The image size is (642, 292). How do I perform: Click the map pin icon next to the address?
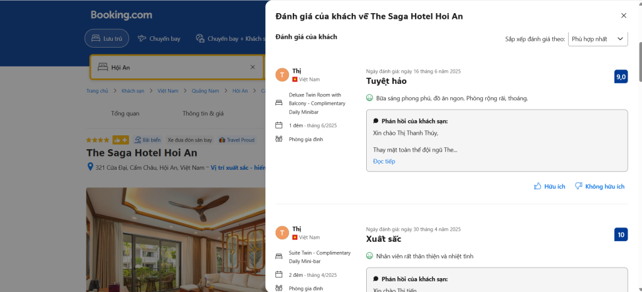90,167
